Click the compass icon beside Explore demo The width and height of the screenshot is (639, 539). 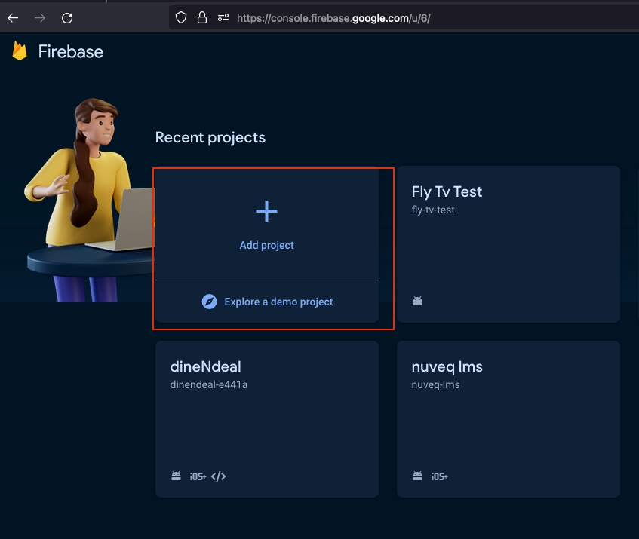[210, 302]
